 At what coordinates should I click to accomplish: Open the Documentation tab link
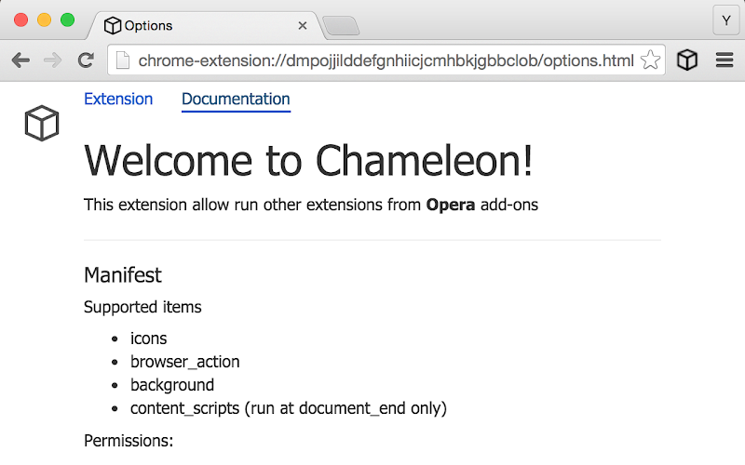(x=236, y=100)
